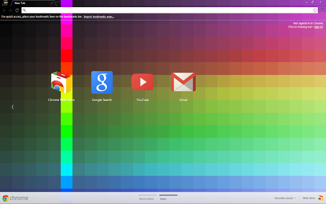Go to previous apps page chevron
Image resolution: width=326 pixels, height=204 pixels.
pos(12,107)
